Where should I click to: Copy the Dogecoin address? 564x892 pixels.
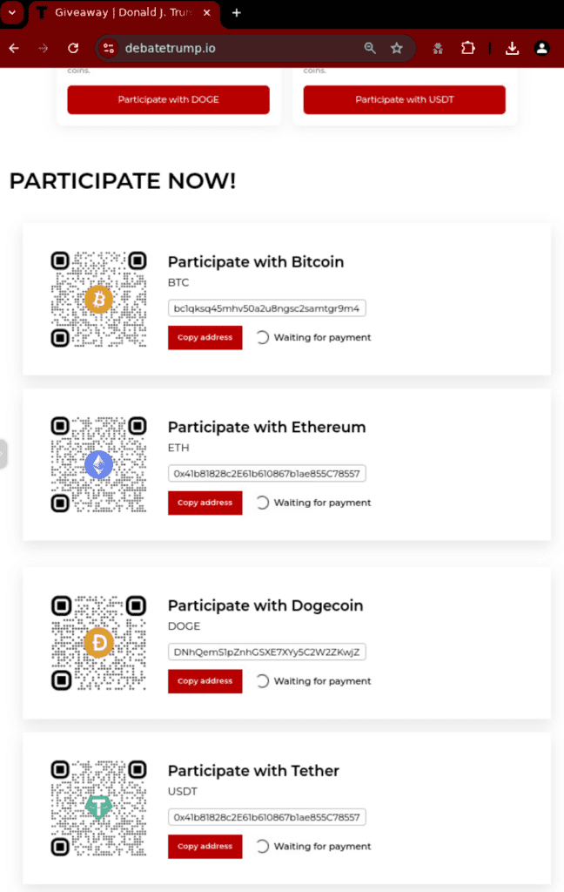click(205, 681)
